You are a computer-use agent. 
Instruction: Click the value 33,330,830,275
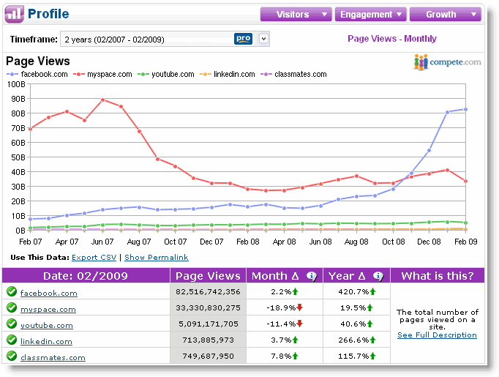coord(208,307)
